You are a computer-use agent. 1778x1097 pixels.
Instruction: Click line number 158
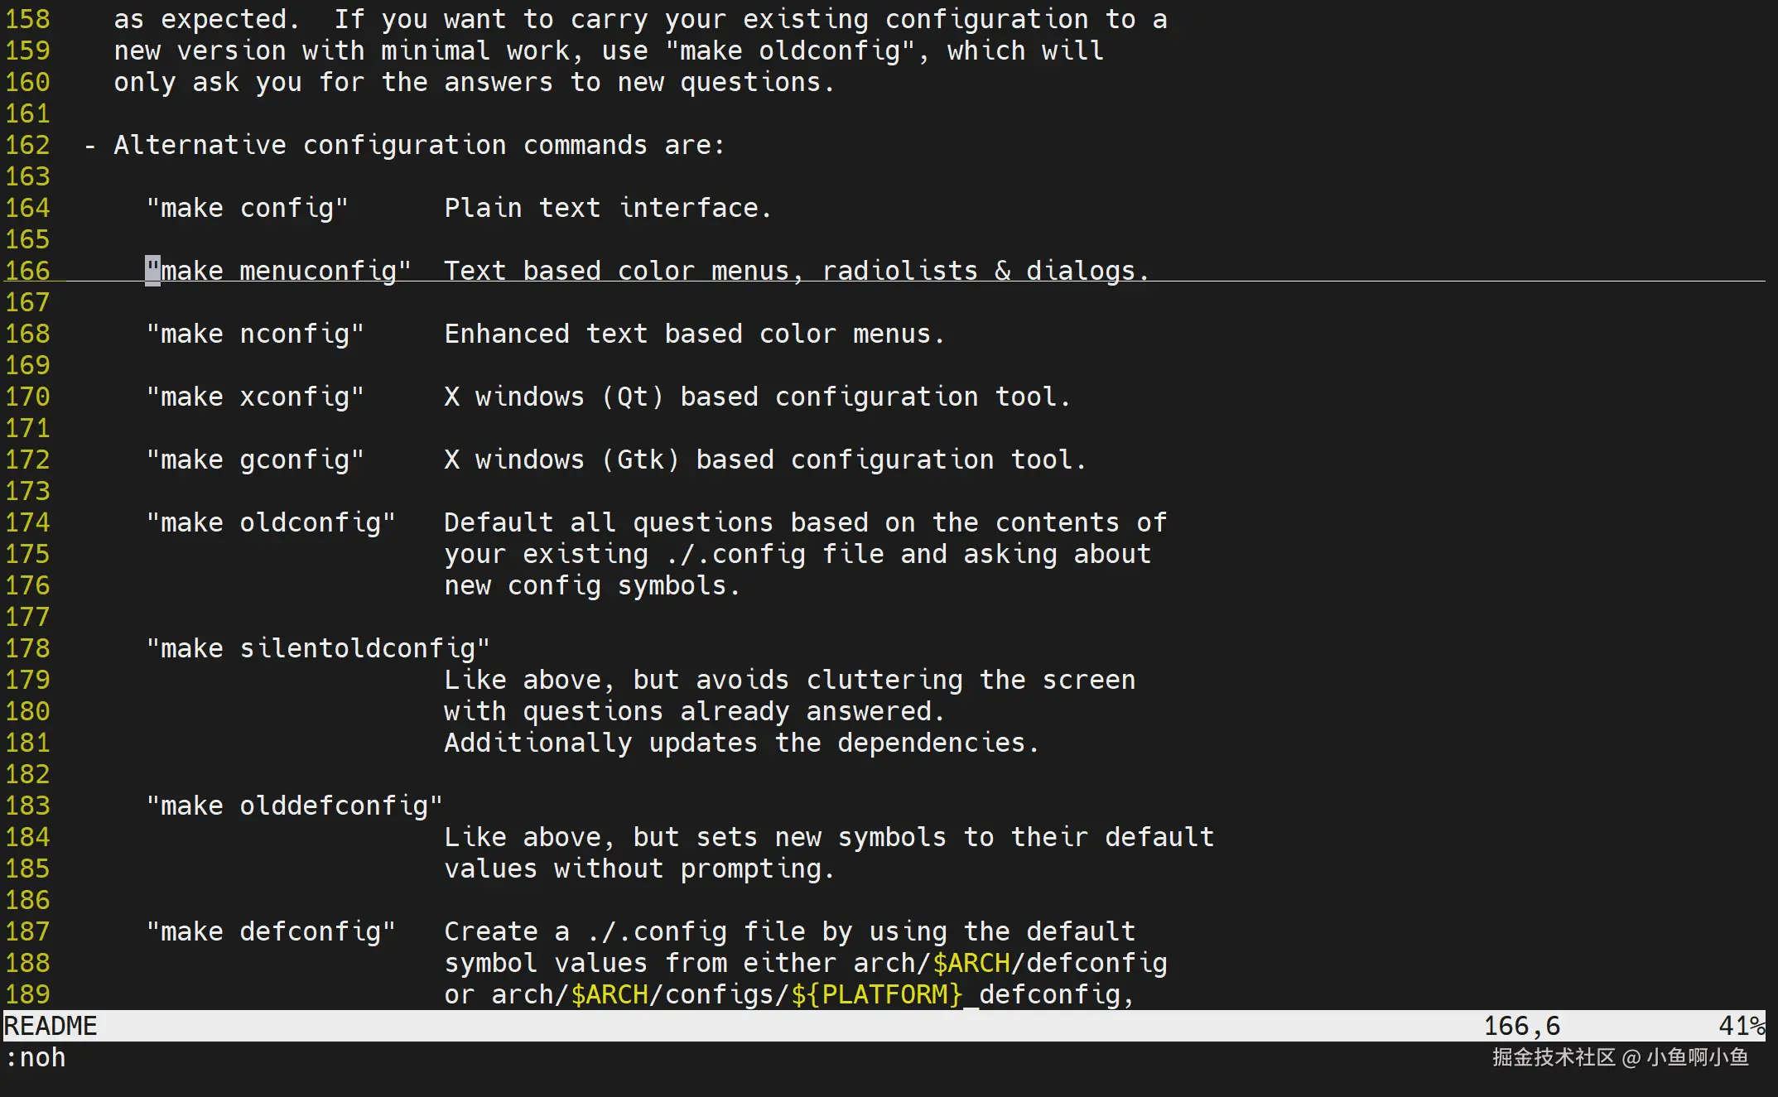(27, 18)
